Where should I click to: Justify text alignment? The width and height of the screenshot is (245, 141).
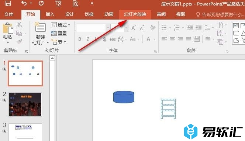tap(189, 39)
